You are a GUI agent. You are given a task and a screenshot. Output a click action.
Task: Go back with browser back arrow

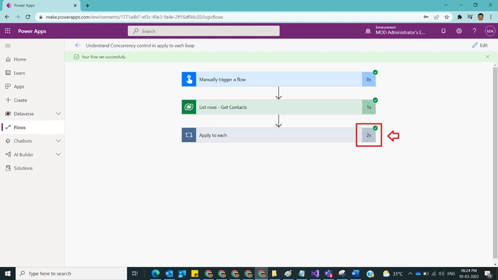coord(7,17)
